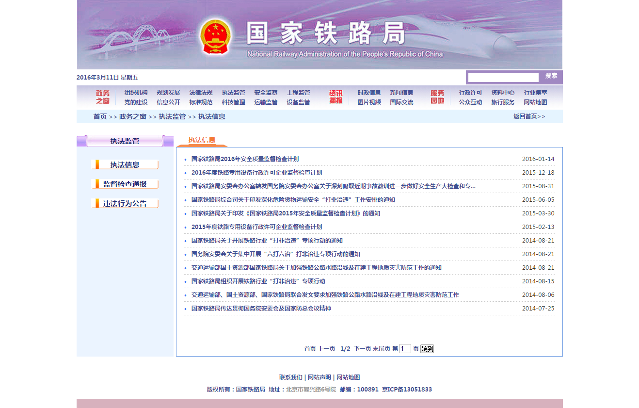Focus the search text field
Image resolution: width=639 pixels, height=408 pixels.
click(503, 78)
